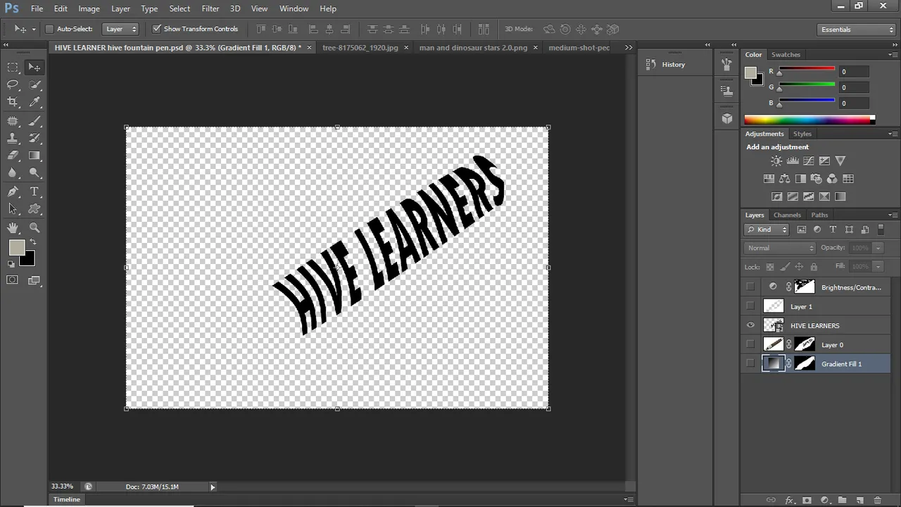Enable the Auto-Select checkbox
This screenshot has height=507, width=901.
pyautogui.click(x=49, y=30)
